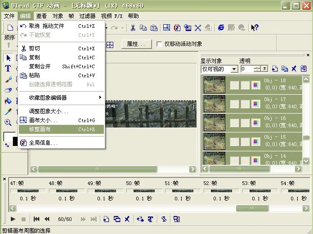313x234 pixels.
Task: Click the swap foreground/background colors arrow
Action: coord(7,146)
